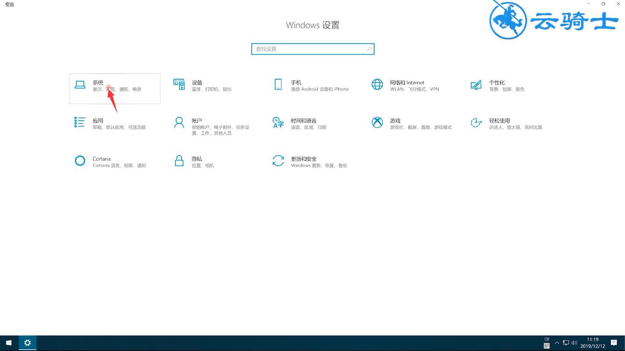The width and height of the screenshot is (625, 351).
Task: Switch the CH language indicator in tray
Action: point(547,339)
